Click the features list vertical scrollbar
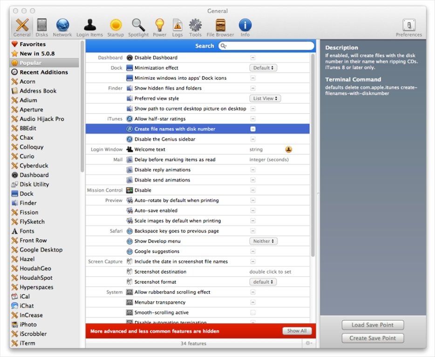435x357 pixels. pyautogui.click(x=313, y=155)
